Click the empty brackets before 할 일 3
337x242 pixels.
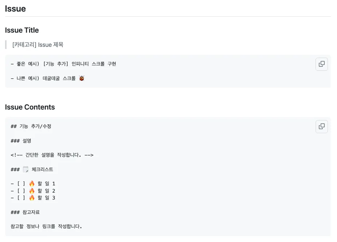click(21, 198)
